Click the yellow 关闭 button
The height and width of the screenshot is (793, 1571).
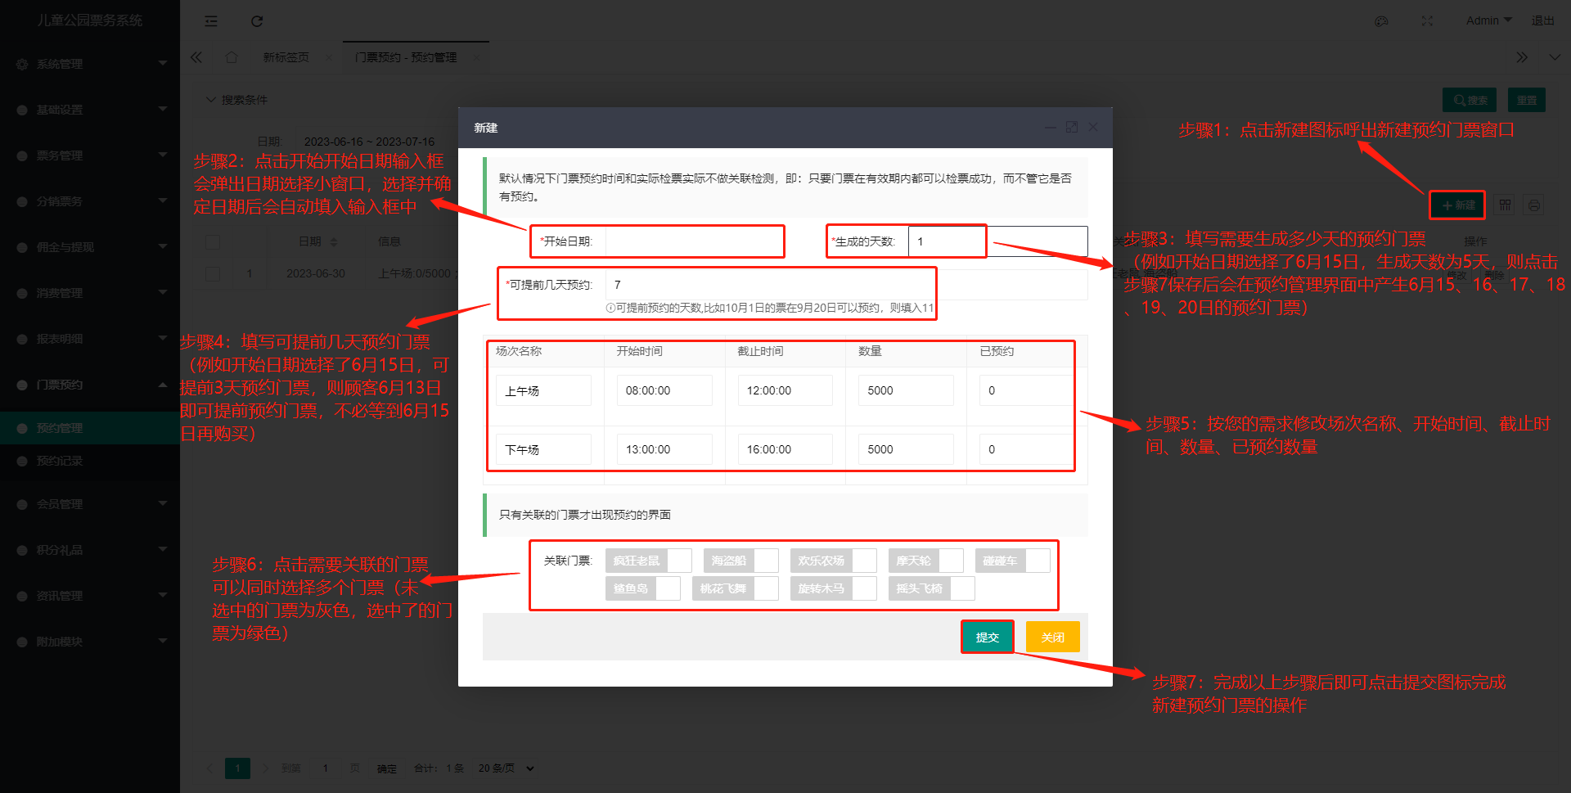1053,637
